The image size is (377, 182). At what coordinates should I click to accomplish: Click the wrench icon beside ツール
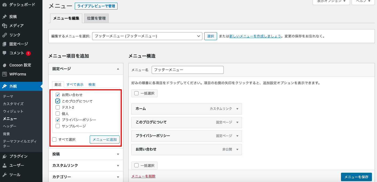[x=5, y=175]
